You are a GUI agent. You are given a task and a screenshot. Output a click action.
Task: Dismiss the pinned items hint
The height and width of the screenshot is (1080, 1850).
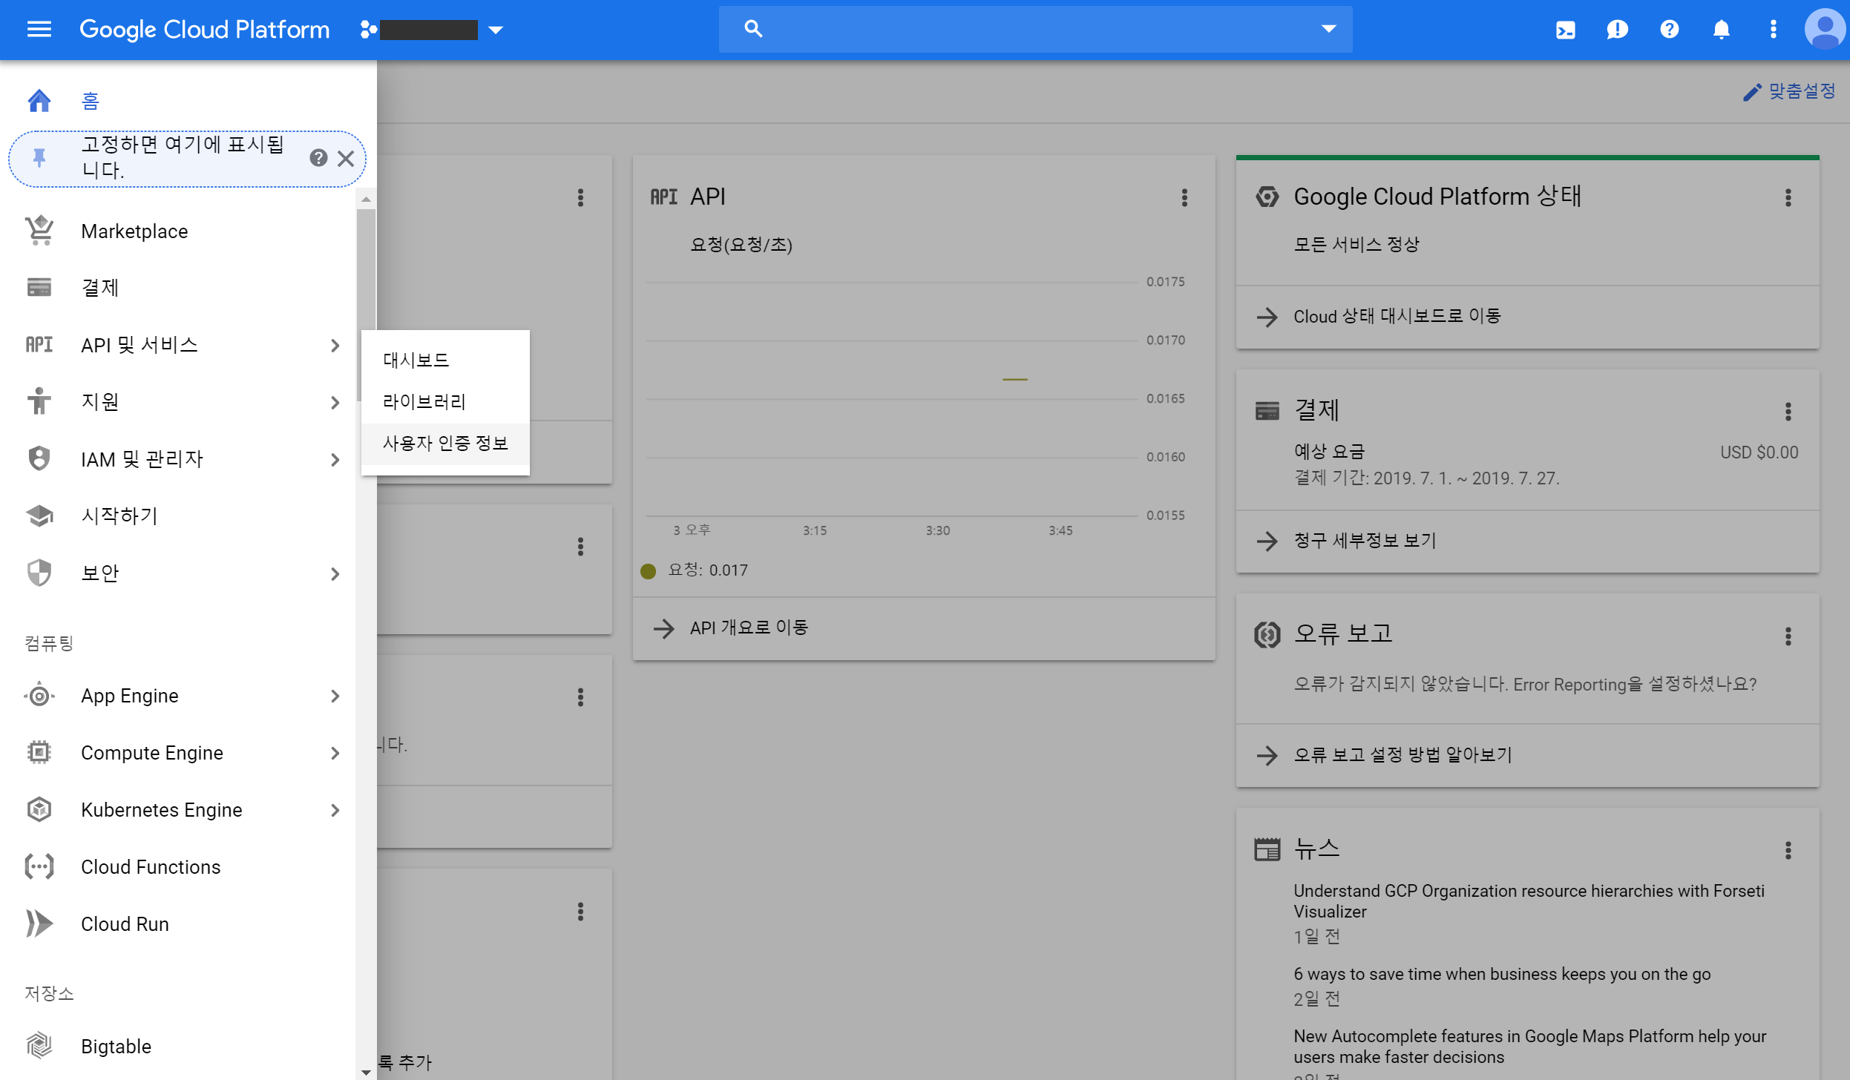point(346,158)
